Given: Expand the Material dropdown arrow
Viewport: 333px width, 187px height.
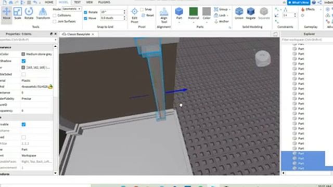Looking at the screenshot, I should click(x=193, y=22).
